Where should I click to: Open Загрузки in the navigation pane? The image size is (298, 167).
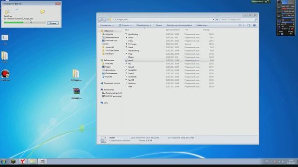pos(109,34)
